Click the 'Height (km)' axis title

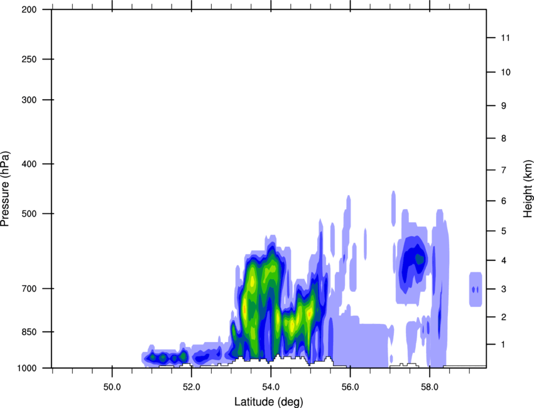point(528,189)
